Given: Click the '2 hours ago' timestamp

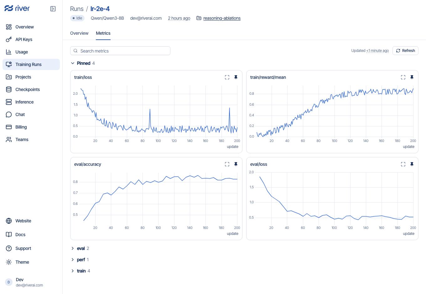Looking at the screenshot, I should [179, 18].
